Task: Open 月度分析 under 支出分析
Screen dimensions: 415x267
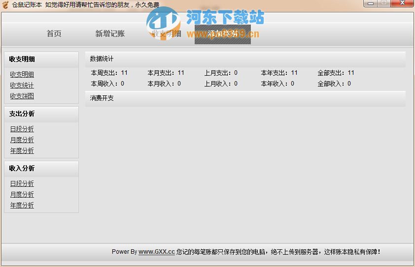Action: [x=22, y=140]
